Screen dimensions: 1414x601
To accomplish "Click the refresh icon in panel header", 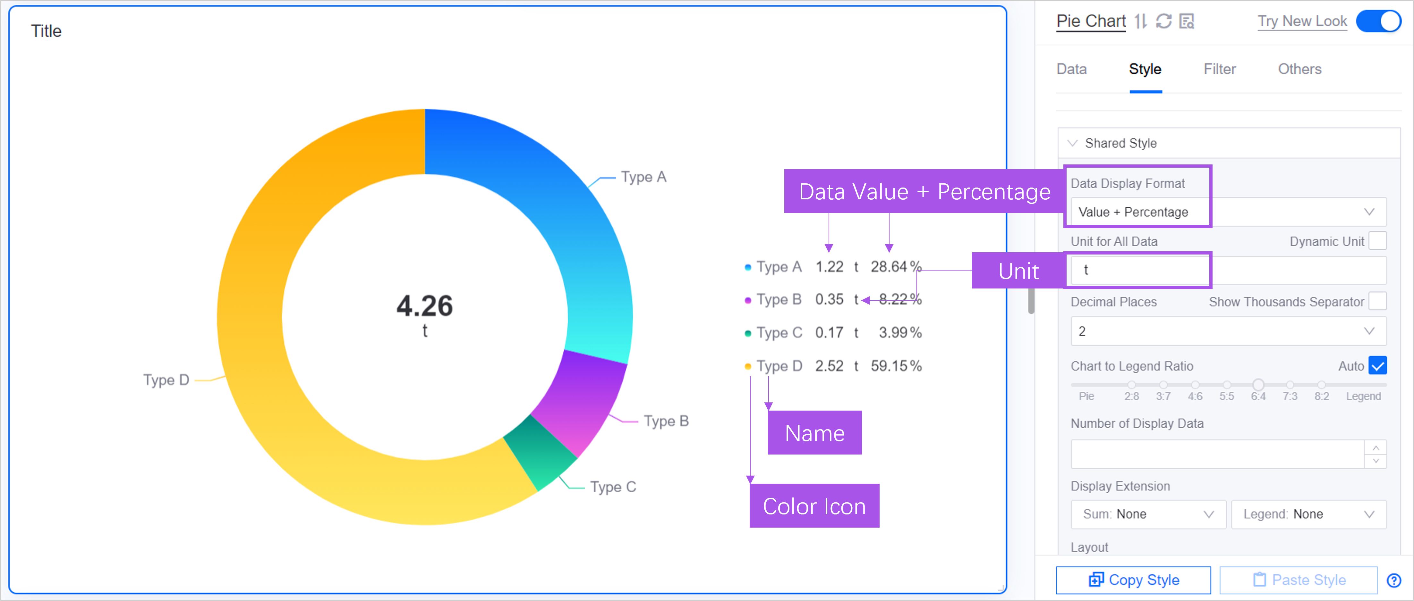I will pyautogui.click(x=1164, y=21).
